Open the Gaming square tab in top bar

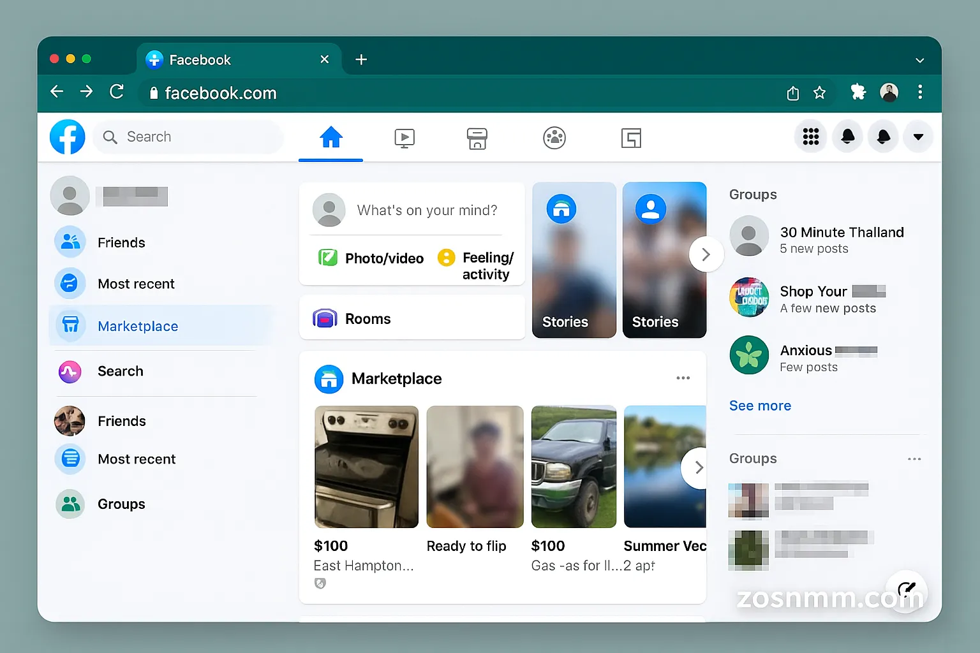point(631,138)
